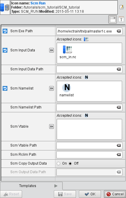Click the 'Scm Rclim Path' label
The image size is (126, 198).
coord(23,155)
